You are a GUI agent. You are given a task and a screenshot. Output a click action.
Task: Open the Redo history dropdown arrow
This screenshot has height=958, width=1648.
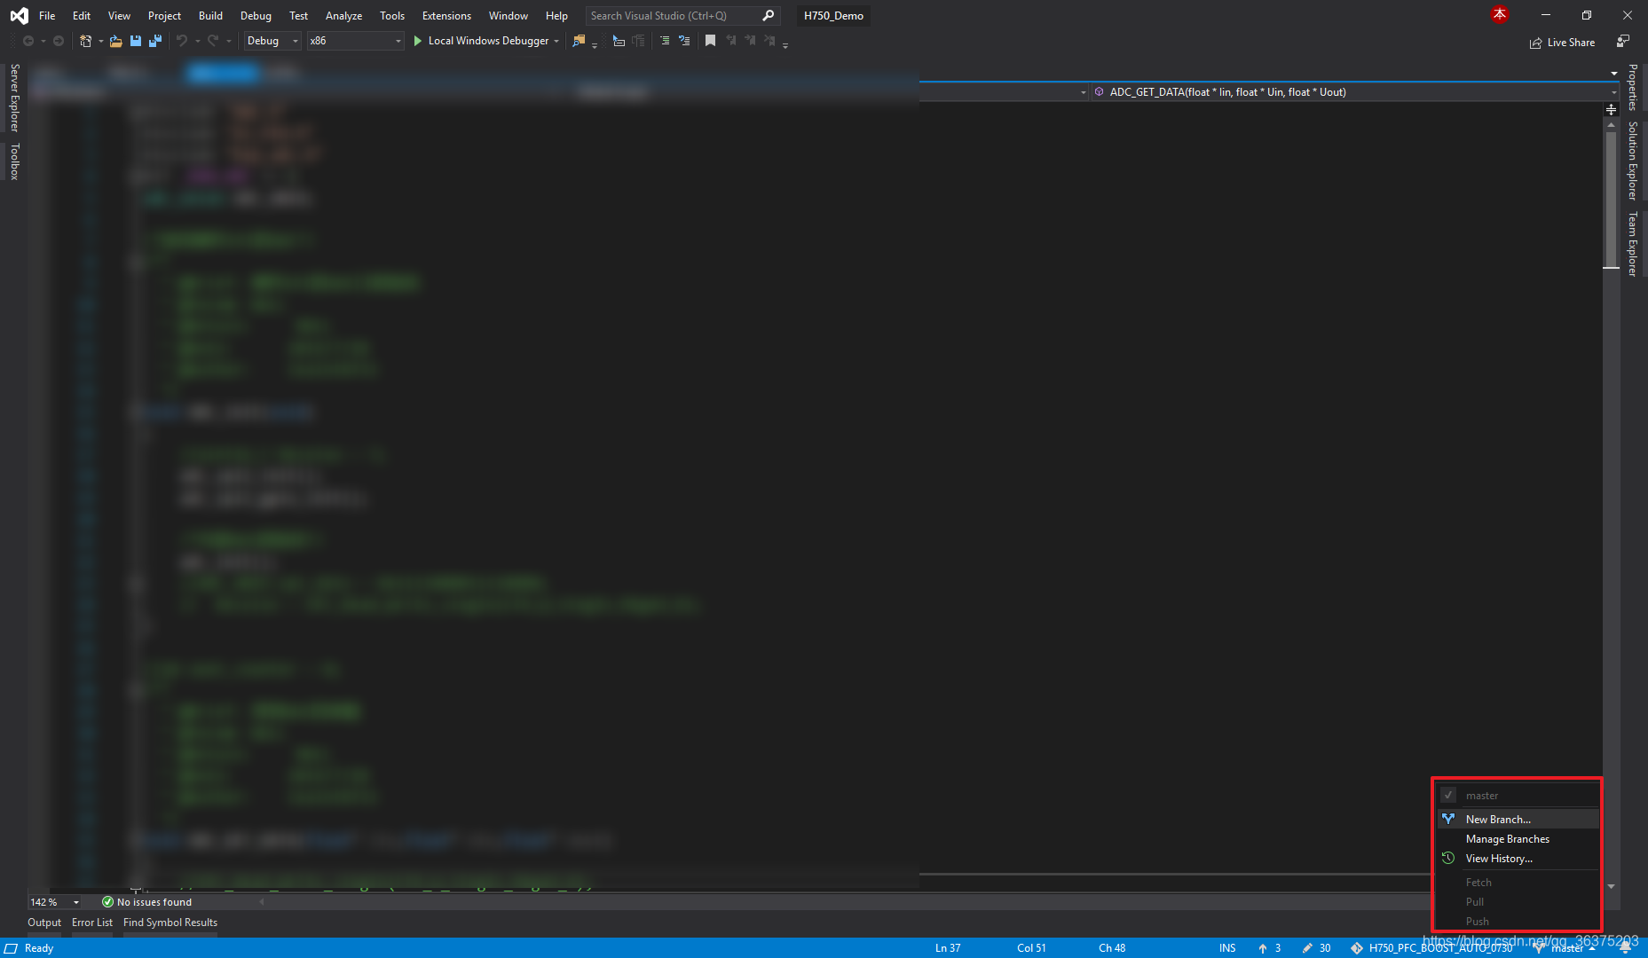click(228, 41)
